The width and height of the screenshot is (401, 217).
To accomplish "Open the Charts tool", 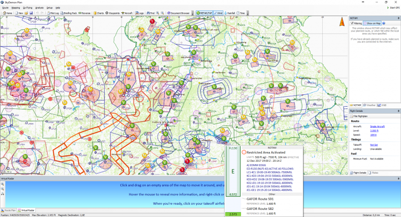I will 99,13.
